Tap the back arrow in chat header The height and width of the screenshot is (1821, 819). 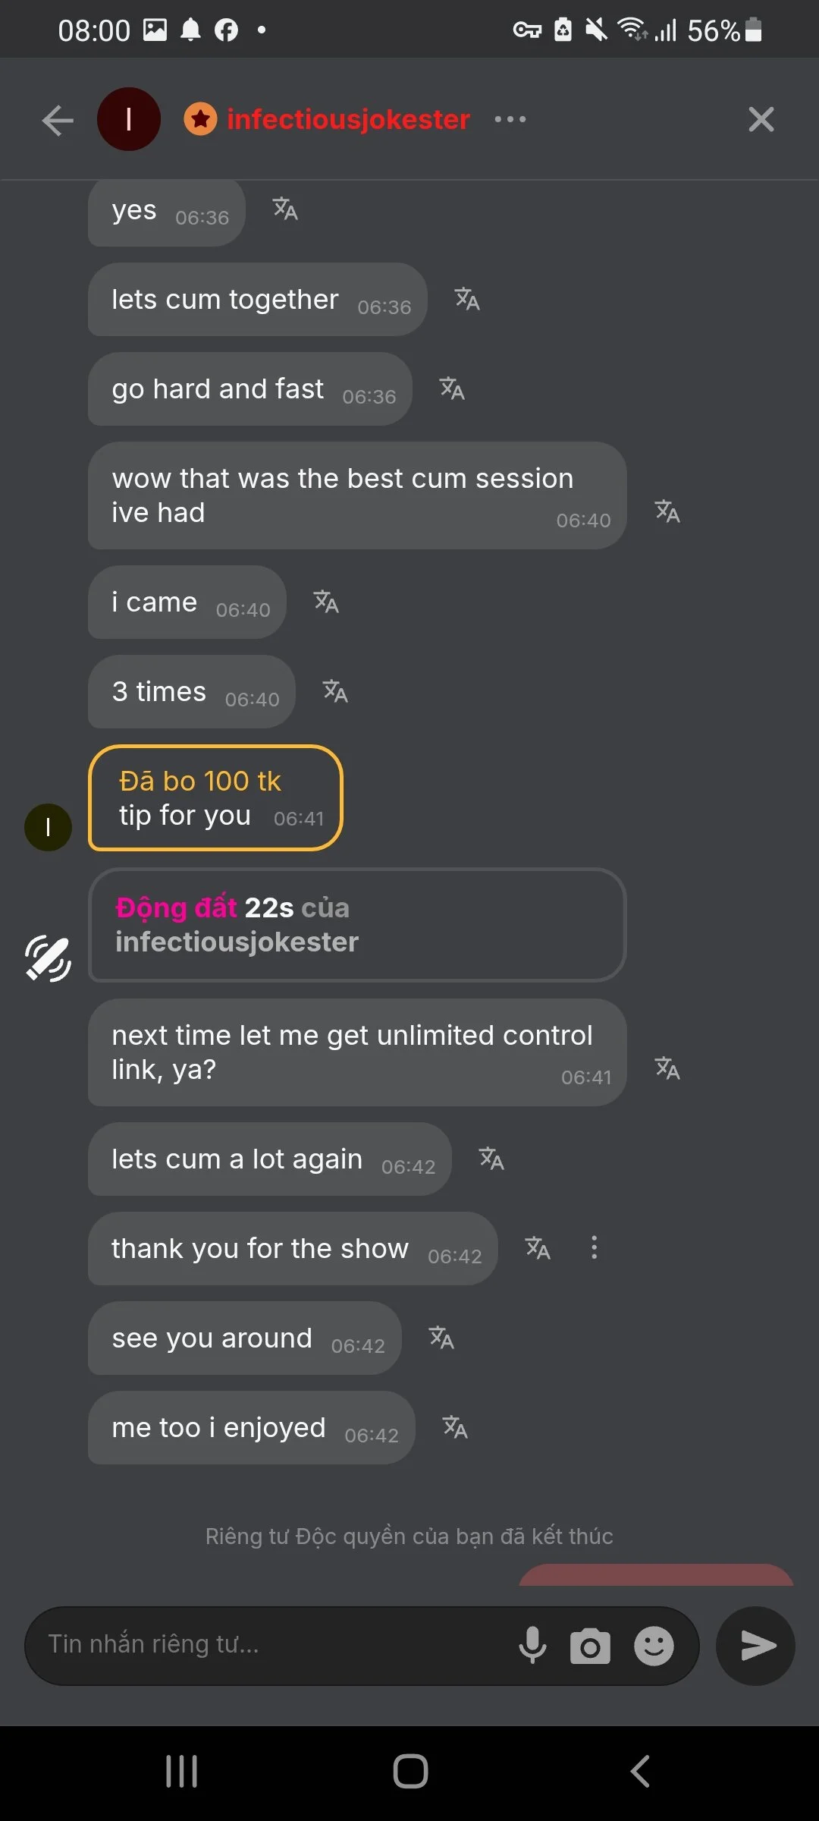click(58, 120)
